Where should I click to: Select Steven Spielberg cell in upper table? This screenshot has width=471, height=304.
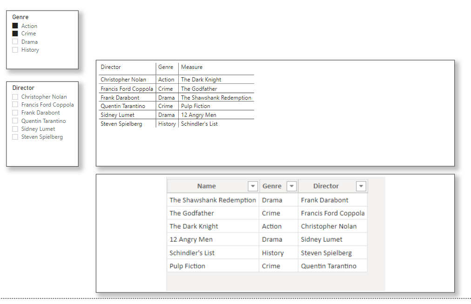point(121,124)
